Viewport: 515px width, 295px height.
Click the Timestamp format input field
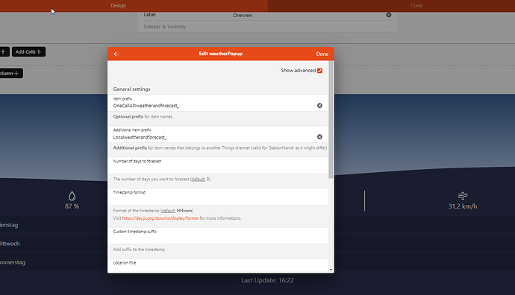click(x=218, y=197)
